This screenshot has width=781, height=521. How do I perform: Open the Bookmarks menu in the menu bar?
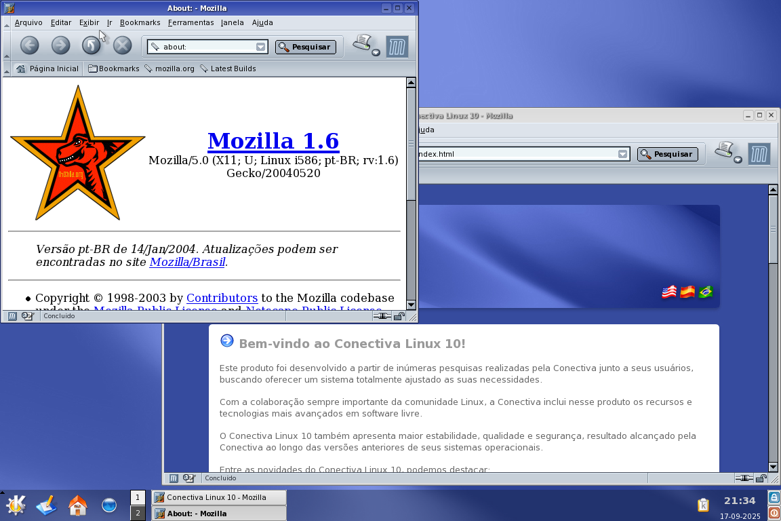[x=140, y=22]
